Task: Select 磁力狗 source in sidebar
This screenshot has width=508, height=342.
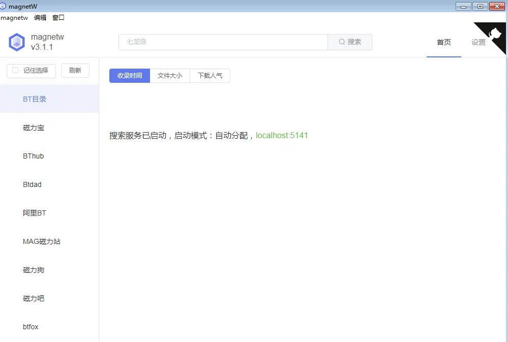Action: [49, 270]
